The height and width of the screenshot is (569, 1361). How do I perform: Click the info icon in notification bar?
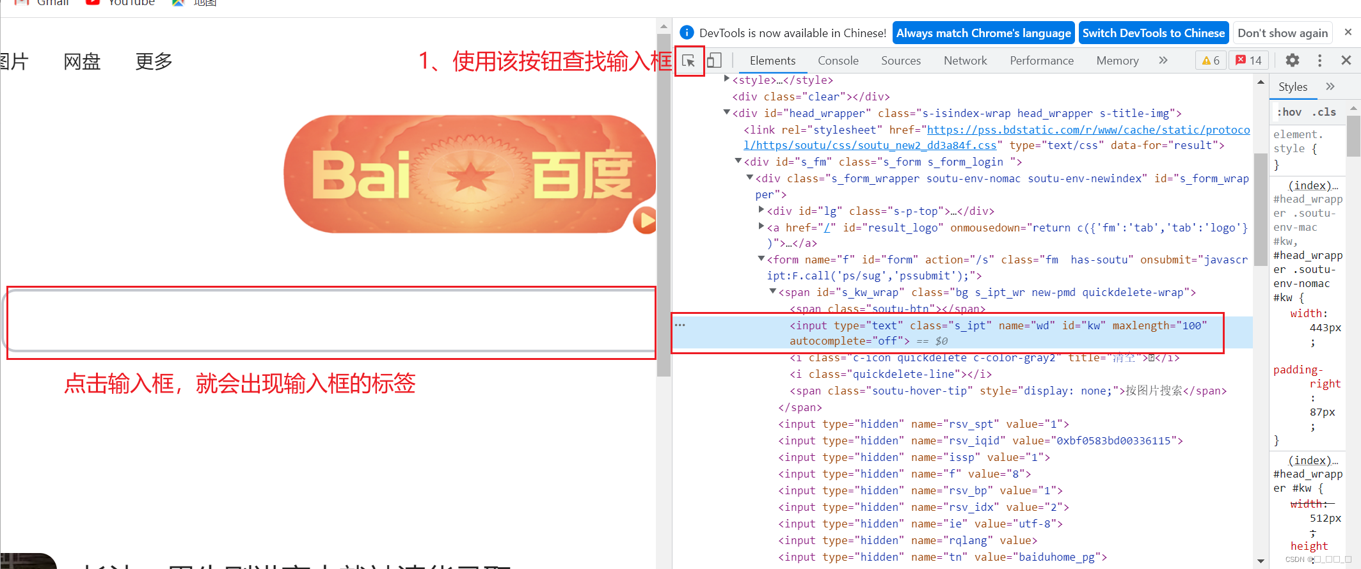[687, 33]
